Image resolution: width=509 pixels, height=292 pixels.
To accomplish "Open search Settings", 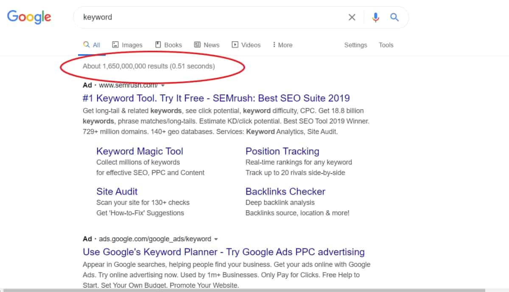I will coord(355,45).
